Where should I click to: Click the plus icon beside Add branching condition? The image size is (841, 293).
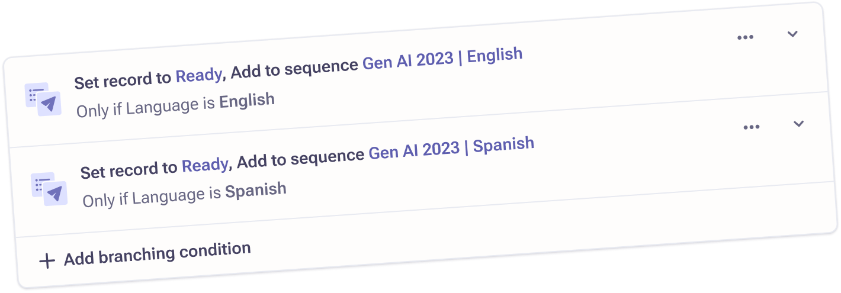pos(46,261)
